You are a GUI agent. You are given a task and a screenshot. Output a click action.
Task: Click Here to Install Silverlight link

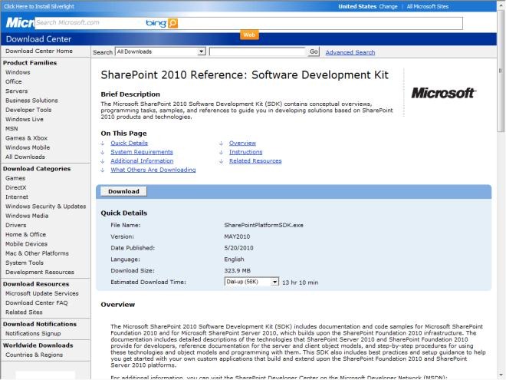(39, 6)
